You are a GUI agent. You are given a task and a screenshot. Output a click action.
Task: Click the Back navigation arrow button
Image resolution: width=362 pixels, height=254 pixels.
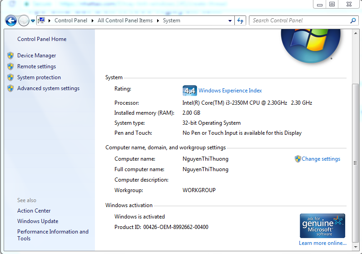pyautogui.click(x=11, y=20)
